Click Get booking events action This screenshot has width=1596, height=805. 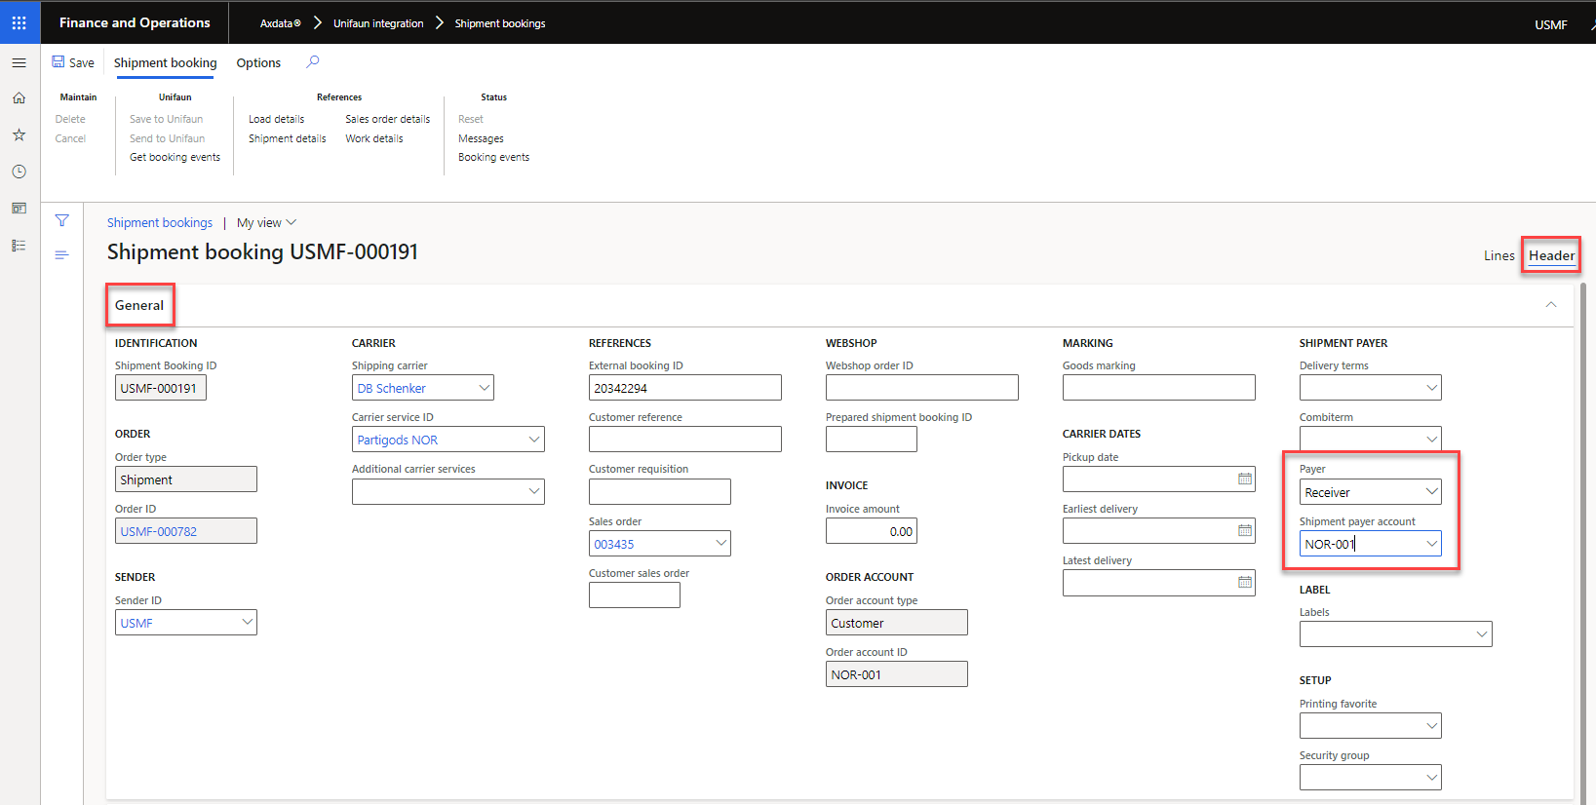175,157
